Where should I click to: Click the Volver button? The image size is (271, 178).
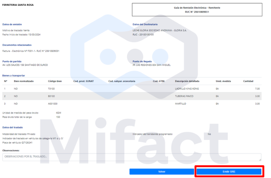point(162,172)
